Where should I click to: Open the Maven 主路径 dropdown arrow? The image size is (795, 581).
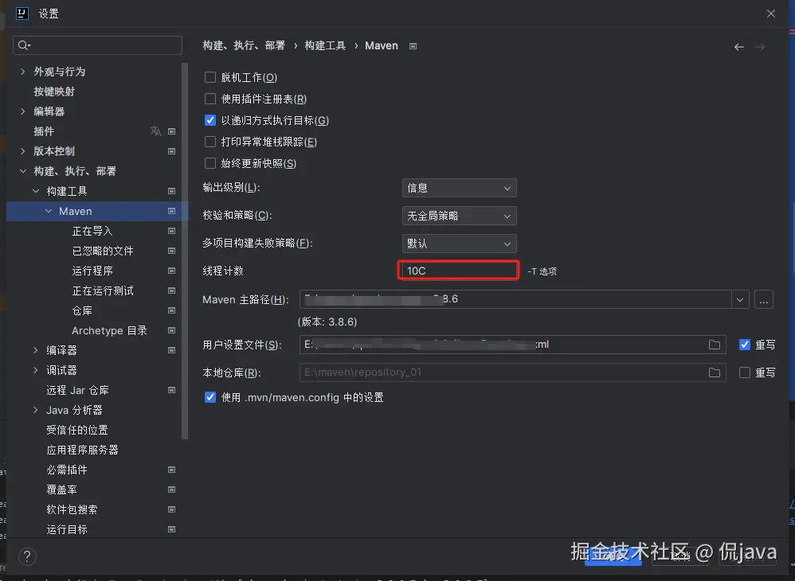pos(740,299)
